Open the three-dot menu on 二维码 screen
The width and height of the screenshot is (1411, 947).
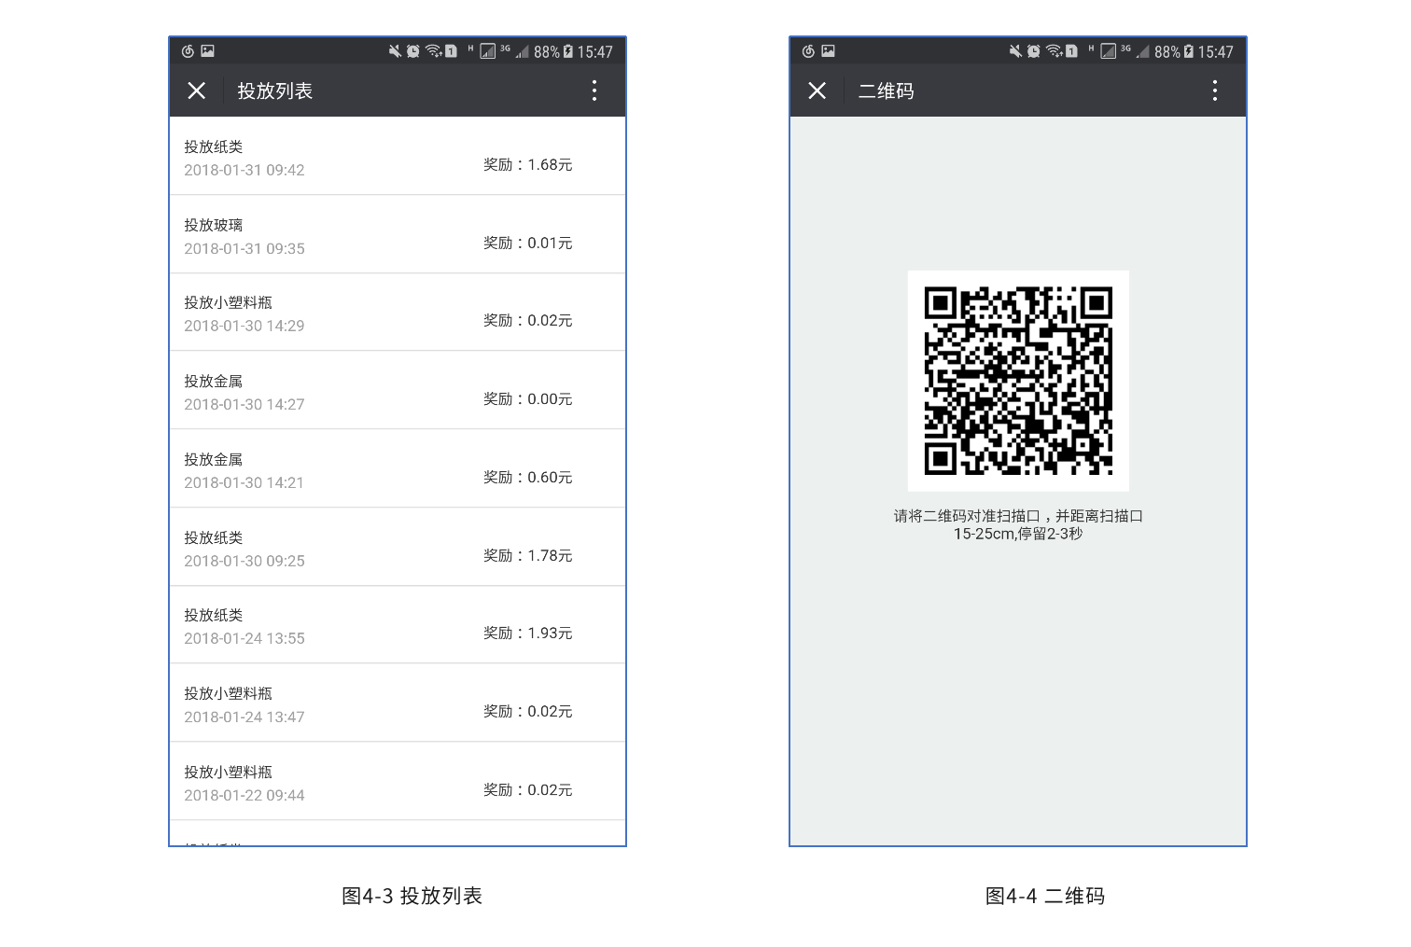(1214, 91)
